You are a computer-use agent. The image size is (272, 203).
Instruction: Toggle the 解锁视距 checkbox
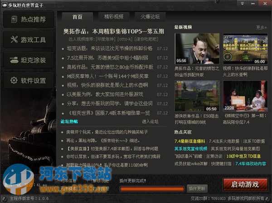click(x=89, y=181)
